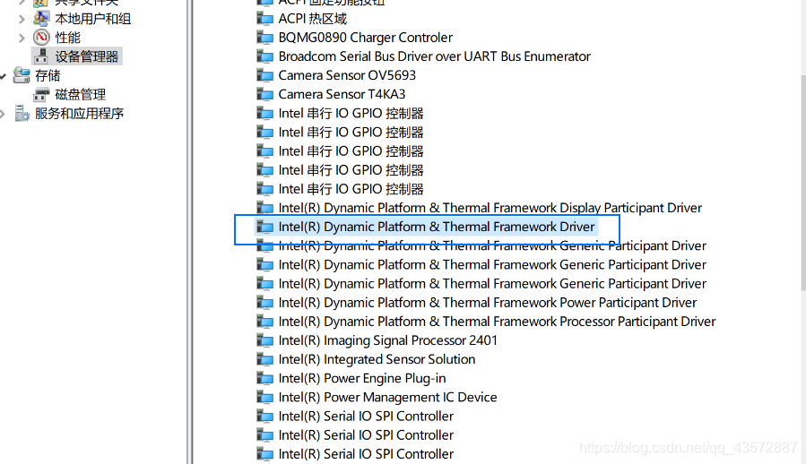This screenshot has width=806, height=464.
Task: Select Thermal Framework Display Participant Driver
Action: (490, 208)
